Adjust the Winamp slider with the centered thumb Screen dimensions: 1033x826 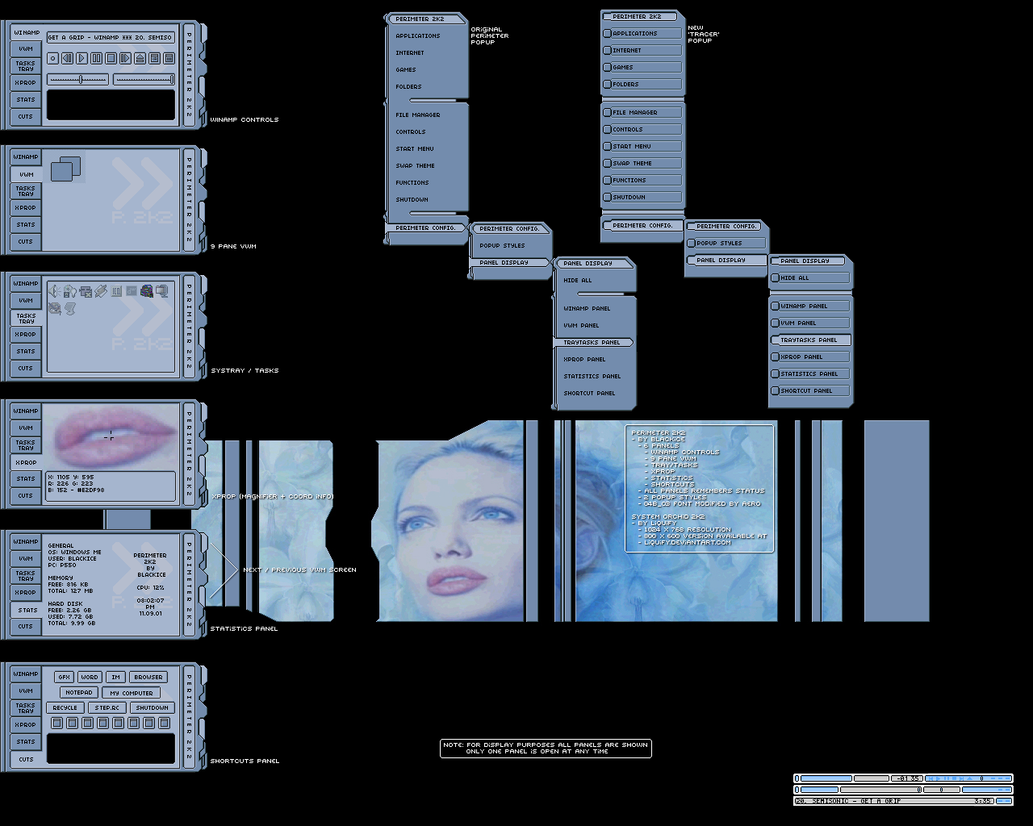[77, 79]
